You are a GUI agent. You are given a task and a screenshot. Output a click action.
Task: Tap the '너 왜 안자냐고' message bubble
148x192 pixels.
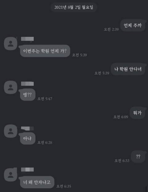tap(37, 182)
